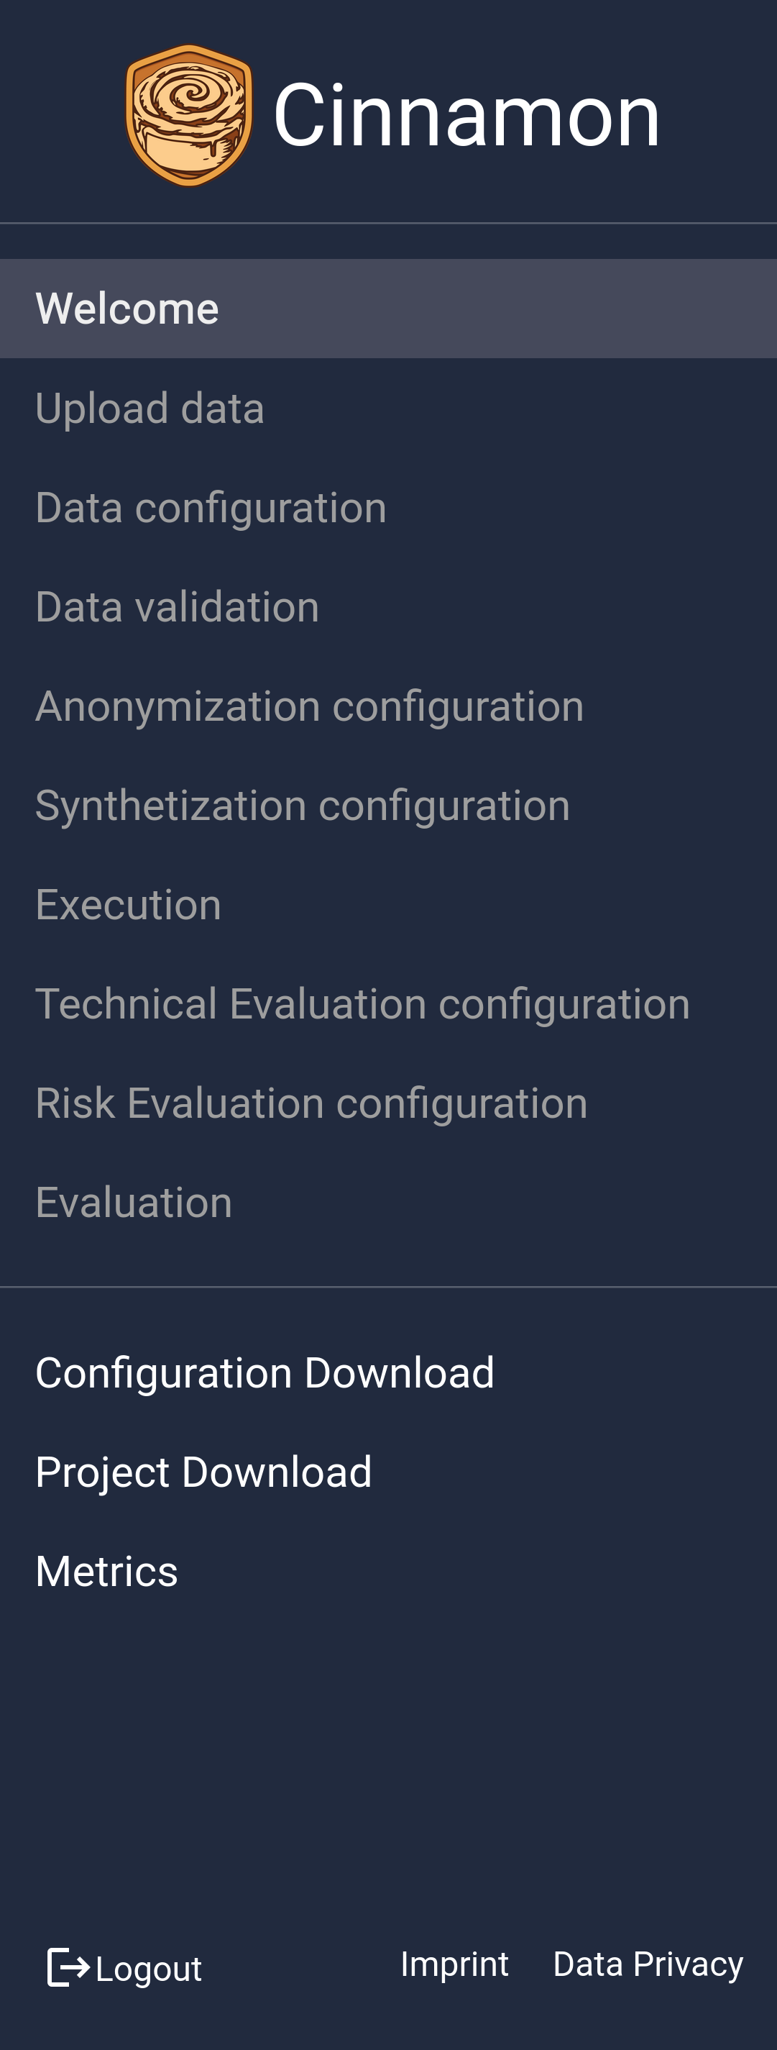Select Anonymization configuration
The image size is (777, 2050).
tap(309, 706)
